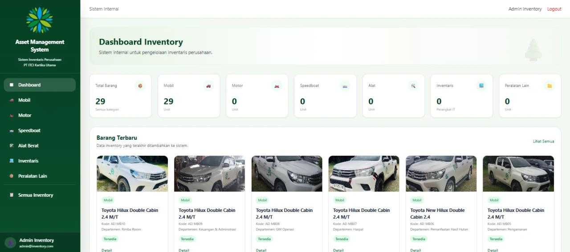
Task: Click 'Departemen: Pemanfaatan Hasil Hutan' text
Action: pos(439,229)
